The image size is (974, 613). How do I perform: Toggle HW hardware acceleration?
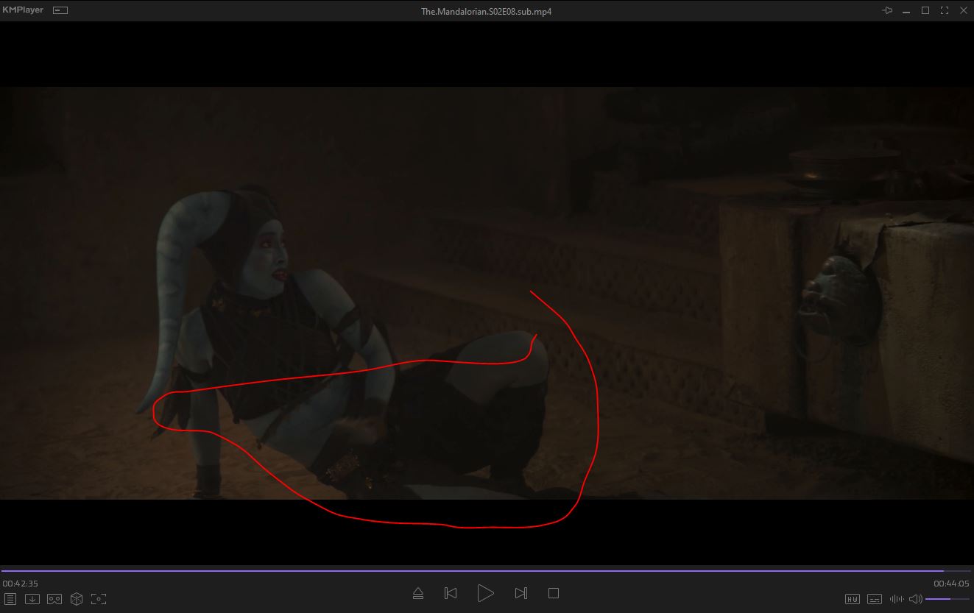852,599
